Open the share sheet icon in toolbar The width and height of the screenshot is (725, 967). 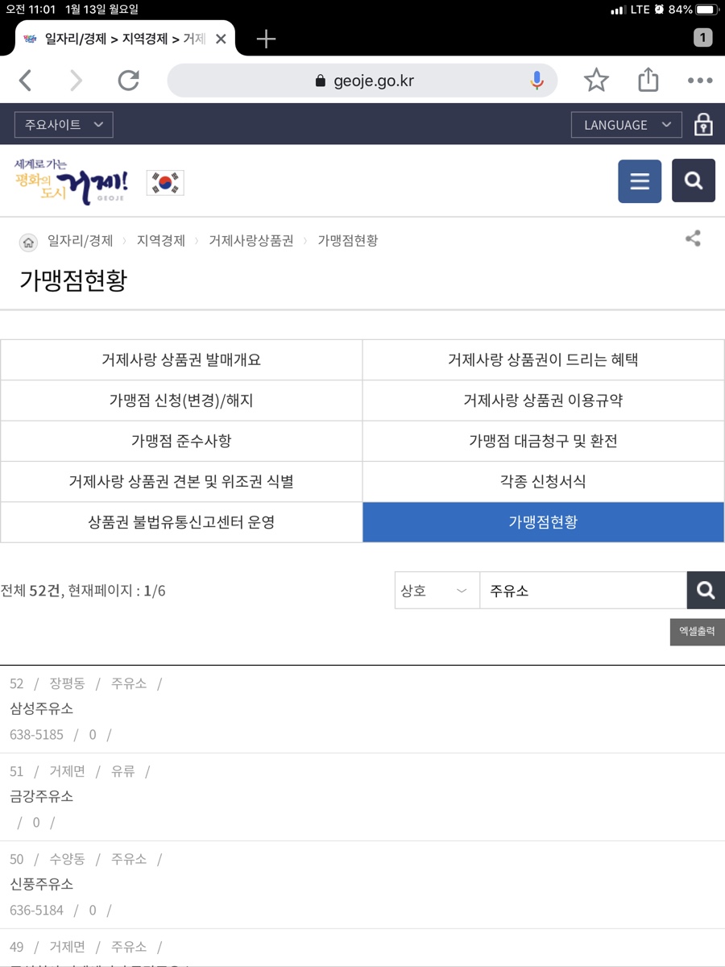(x=648, y=80)
